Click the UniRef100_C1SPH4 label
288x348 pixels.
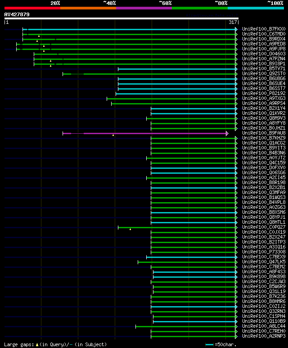point(264,316)
